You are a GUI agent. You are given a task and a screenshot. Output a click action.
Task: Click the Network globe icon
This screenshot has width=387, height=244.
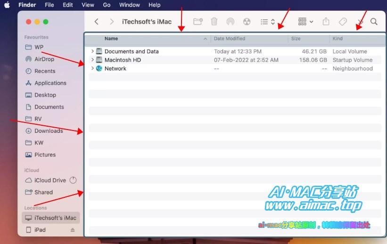tap(99, 68)
